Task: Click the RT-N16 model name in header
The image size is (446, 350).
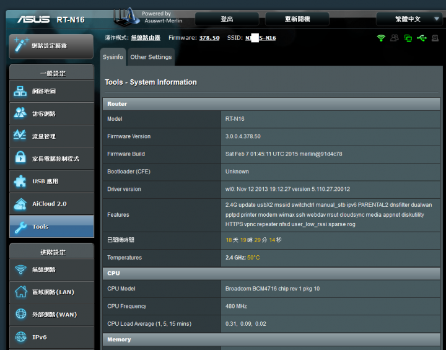Action: [71, 20]
